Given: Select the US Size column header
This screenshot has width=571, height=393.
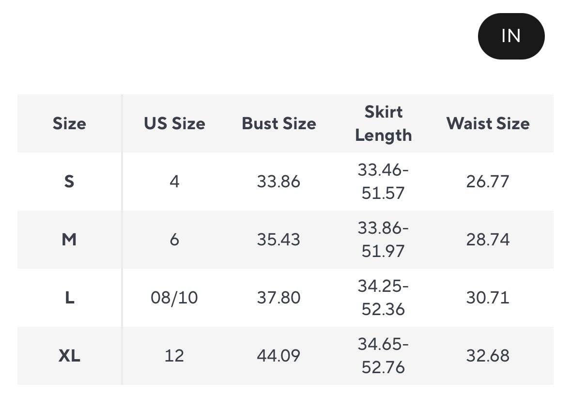Looking at the screenshot, I should click(174, 123).
